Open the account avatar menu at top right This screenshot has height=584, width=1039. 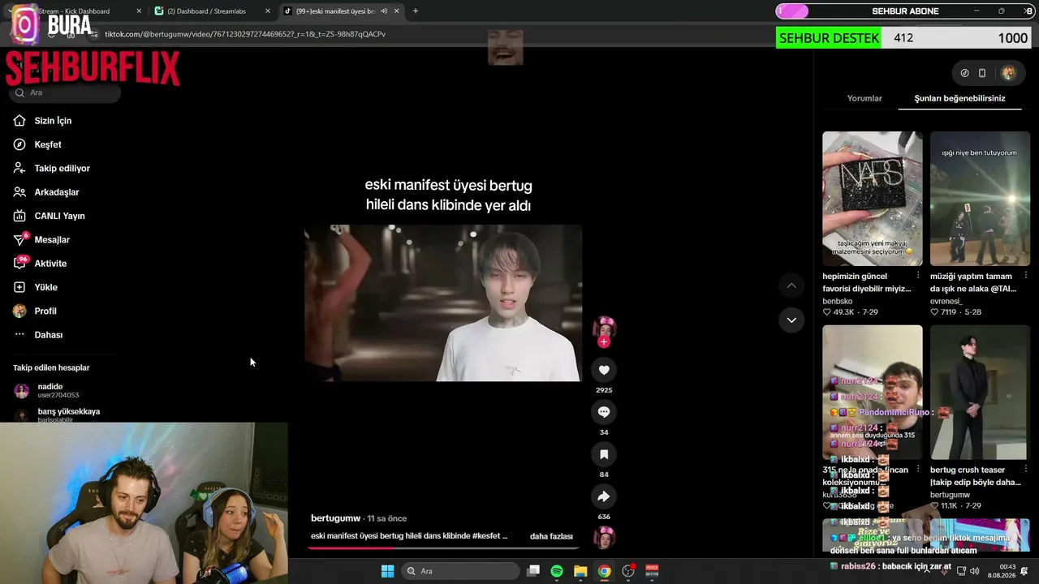[1008, 73]
